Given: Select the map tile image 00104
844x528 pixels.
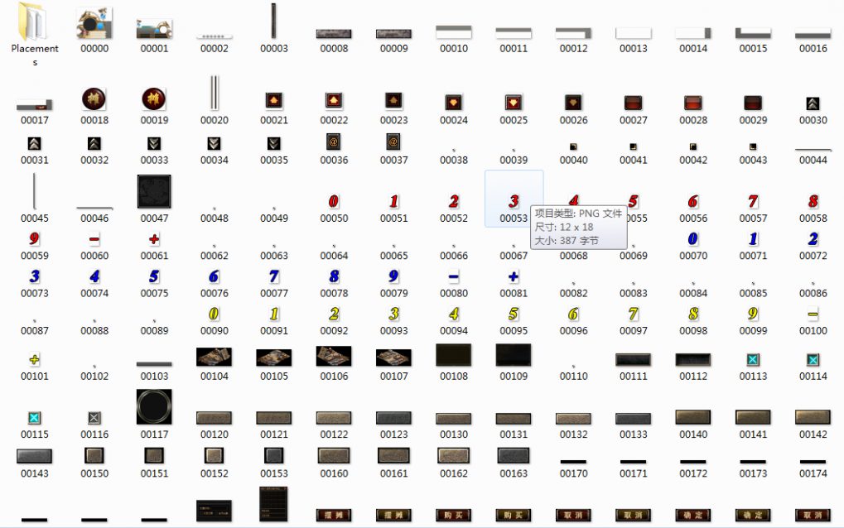Looking at the screenshot, I should [x=215, y=357].
